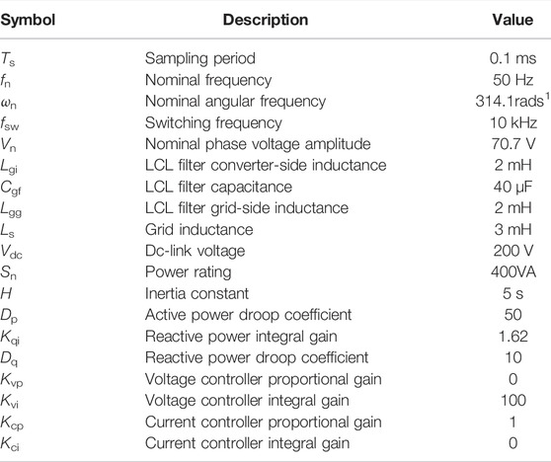This screenshot has height=462, width=551.
Task: Click the Description column header
Action: coord(266,20)
